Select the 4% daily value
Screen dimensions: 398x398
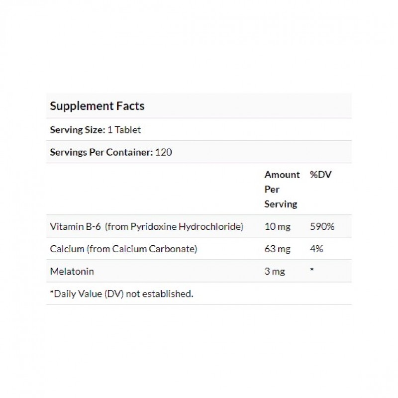click(316, 249)
